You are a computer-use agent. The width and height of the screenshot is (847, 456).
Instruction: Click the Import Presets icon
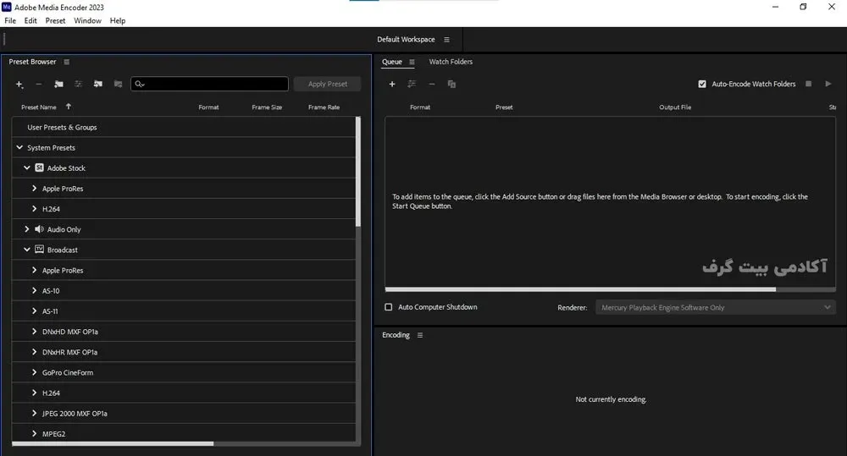coord(97,85)
